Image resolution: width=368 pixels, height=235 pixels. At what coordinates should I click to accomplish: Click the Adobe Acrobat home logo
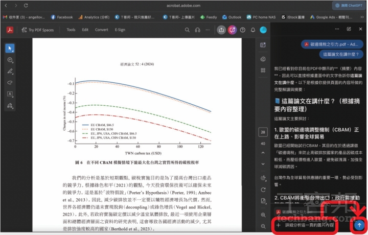pyautogui.click(x=10, y=30)
